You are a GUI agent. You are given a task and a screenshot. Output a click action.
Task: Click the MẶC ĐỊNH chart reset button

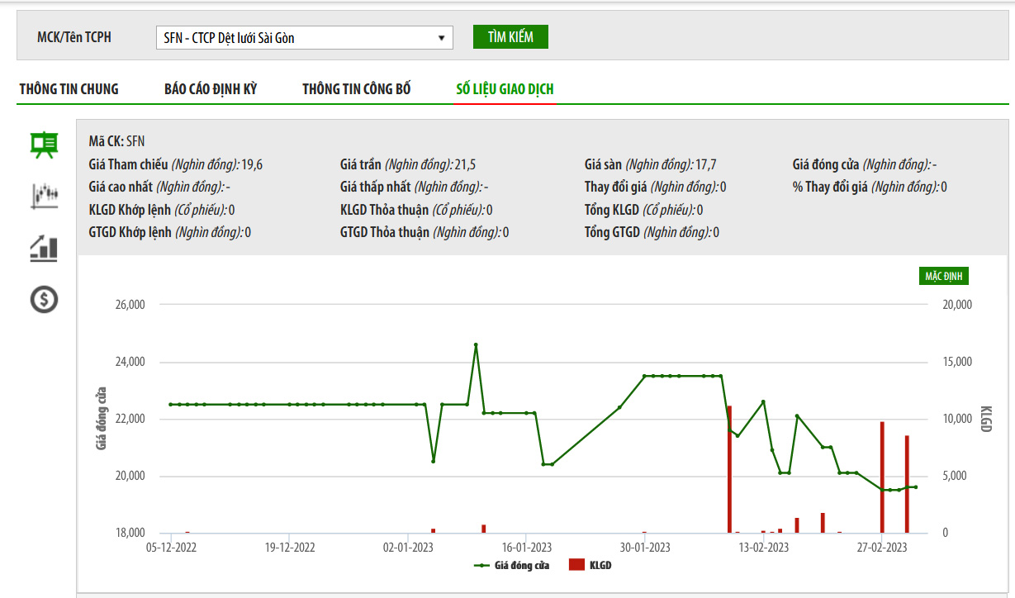[x=943, y=276]
